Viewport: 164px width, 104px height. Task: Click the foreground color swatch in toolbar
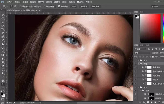(2, 94)
